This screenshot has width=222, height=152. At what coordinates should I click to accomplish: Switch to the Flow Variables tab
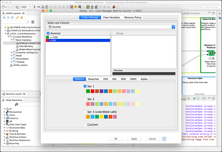coord(112,18)
